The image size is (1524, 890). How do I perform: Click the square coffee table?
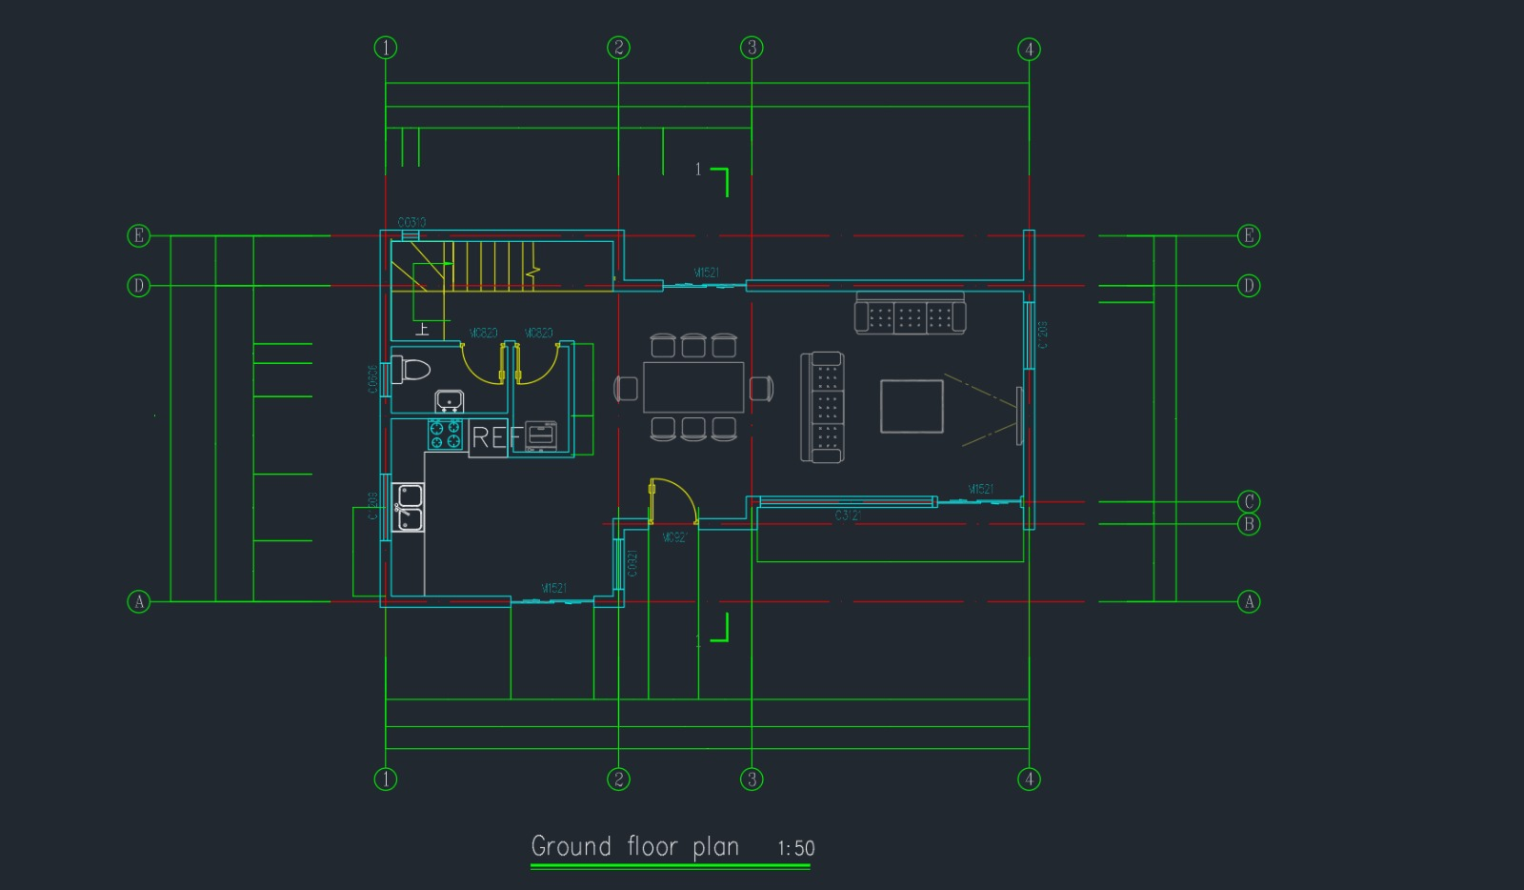tap(912, 406)
